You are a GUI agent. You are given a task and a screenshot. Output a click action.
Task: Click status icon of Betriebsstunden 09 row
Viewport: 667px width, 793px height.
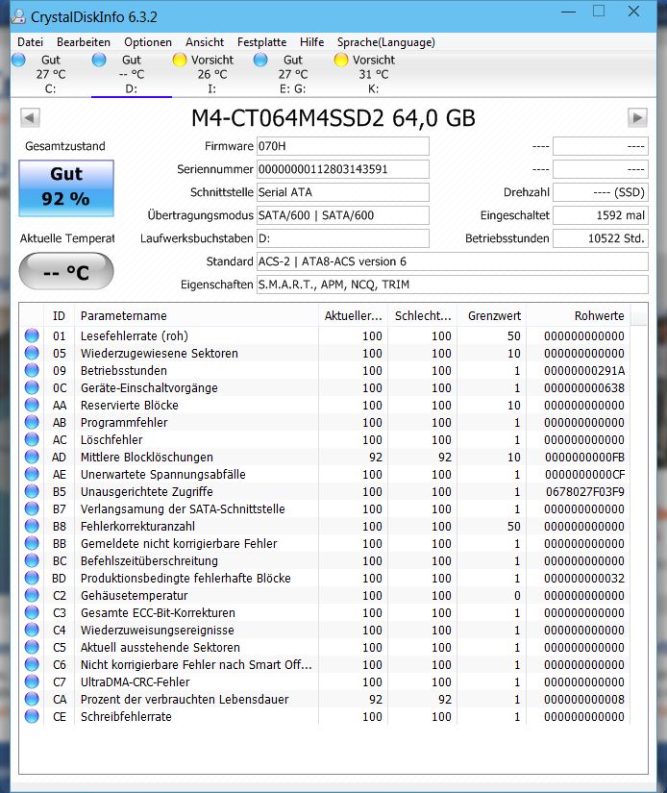32,370
